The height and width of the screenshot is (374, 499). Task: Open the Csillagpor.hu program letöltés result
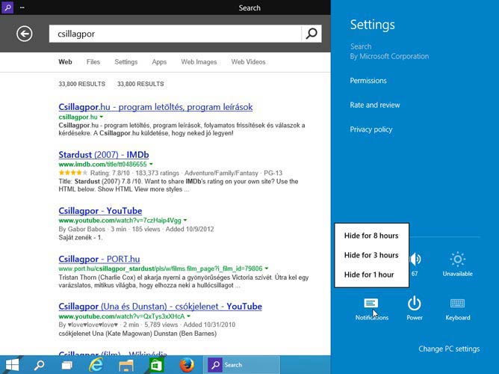pyautogui.click(x=155, y=107)
